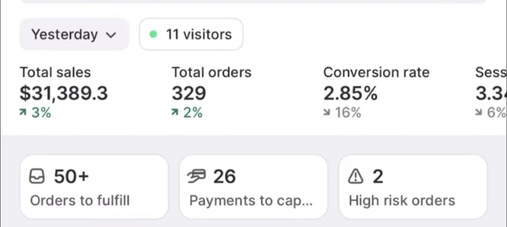Click the inbox icon on Orders to fulfill
The height and width of the screenshot is (227, 507).
tap(37, 177)
